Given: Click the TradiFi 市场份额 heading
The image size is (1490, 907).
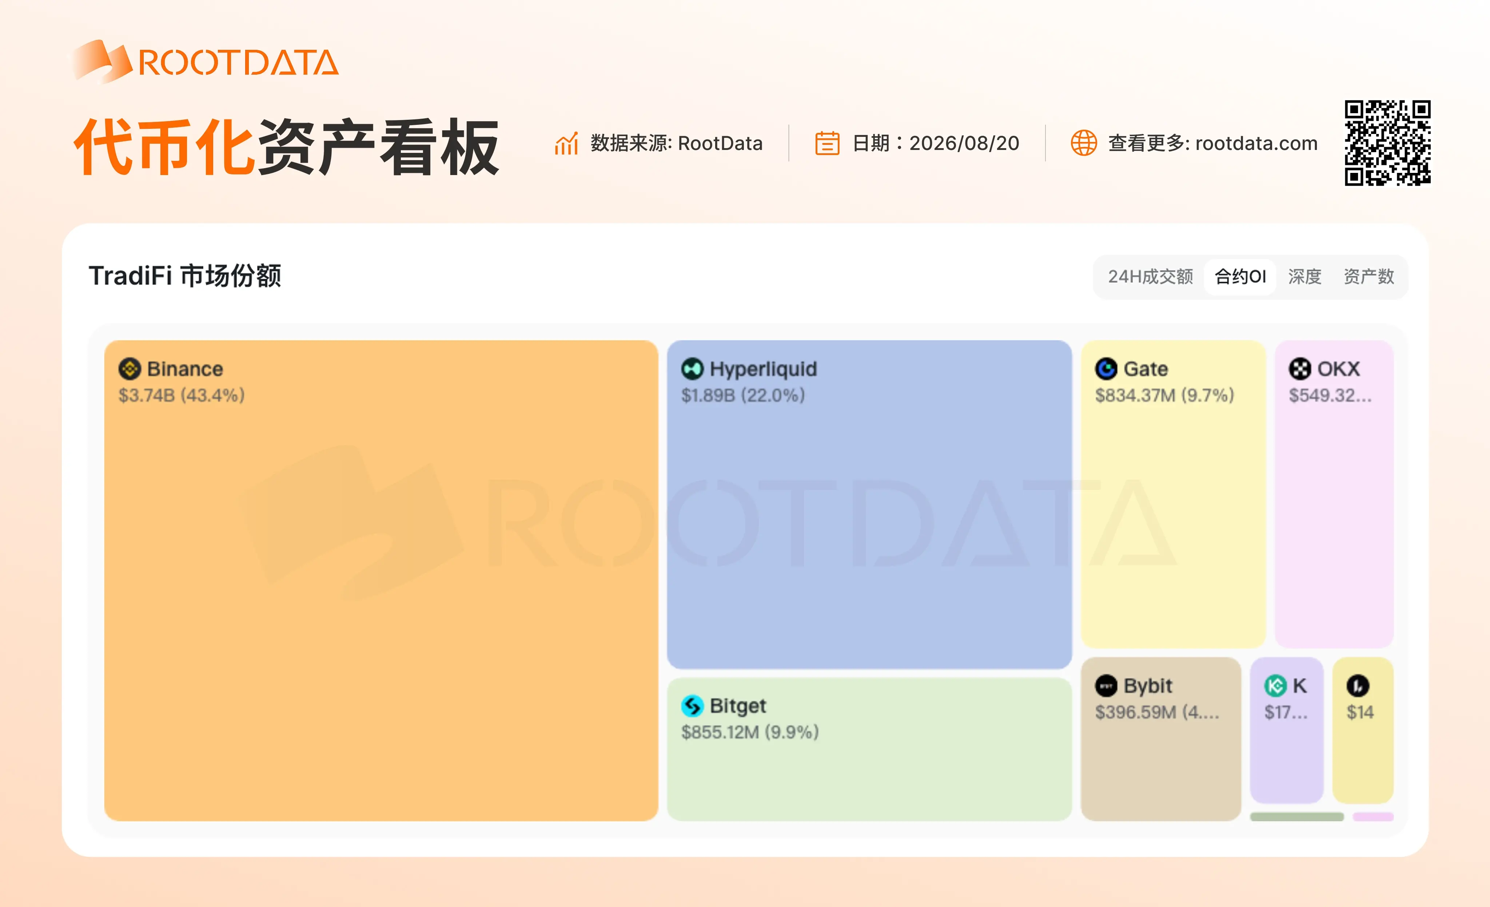Looking at the screenshot, I should [185, 276].
